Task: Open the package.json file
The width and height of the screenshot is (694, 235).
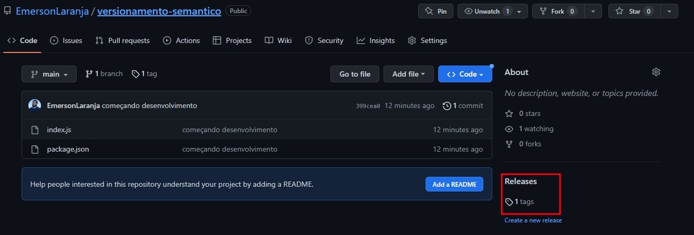Action: 68,149
